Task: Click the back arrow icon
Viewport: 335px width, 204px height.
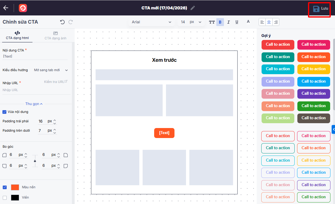Action: 6,8
